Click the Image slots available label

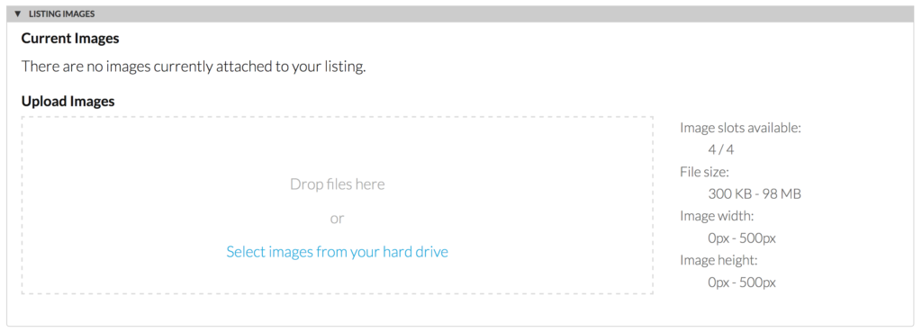[x=740, y=128]
